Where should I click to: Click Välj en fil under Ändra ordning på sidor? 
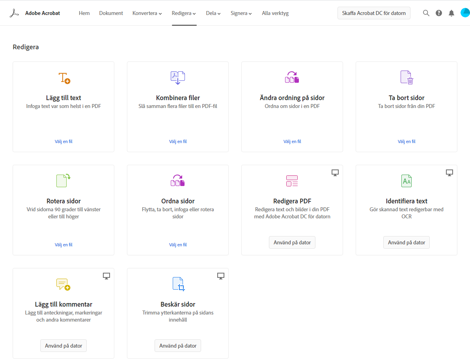tap(292, 141)
